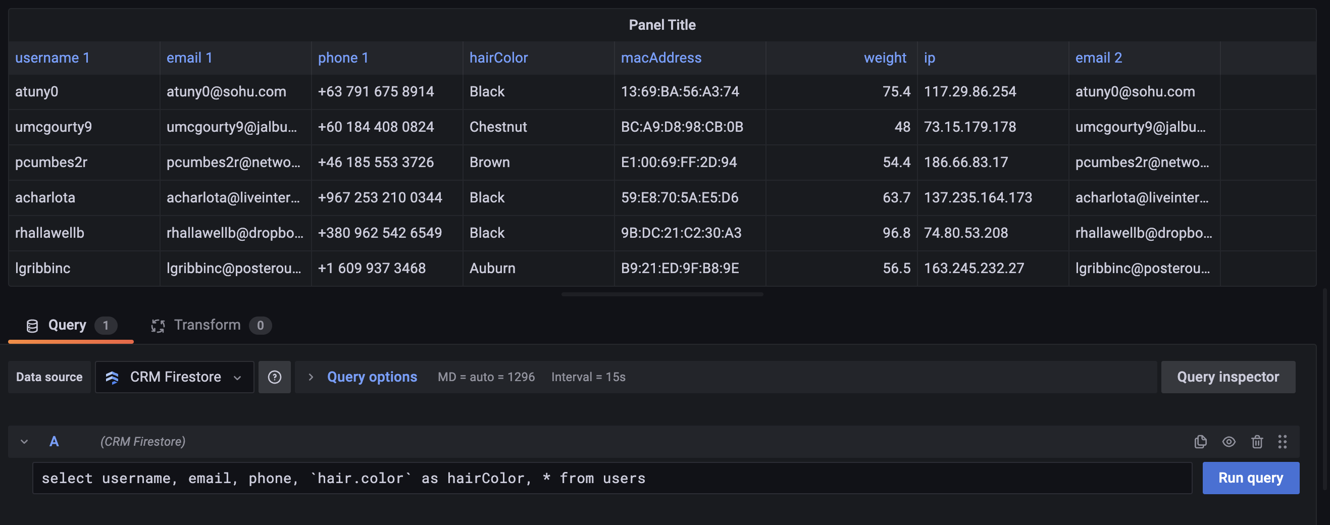Viewport: 1330px width, 525px height.
Task: Click the CRM Firestore datasource logo
Action: click(112, 378)
